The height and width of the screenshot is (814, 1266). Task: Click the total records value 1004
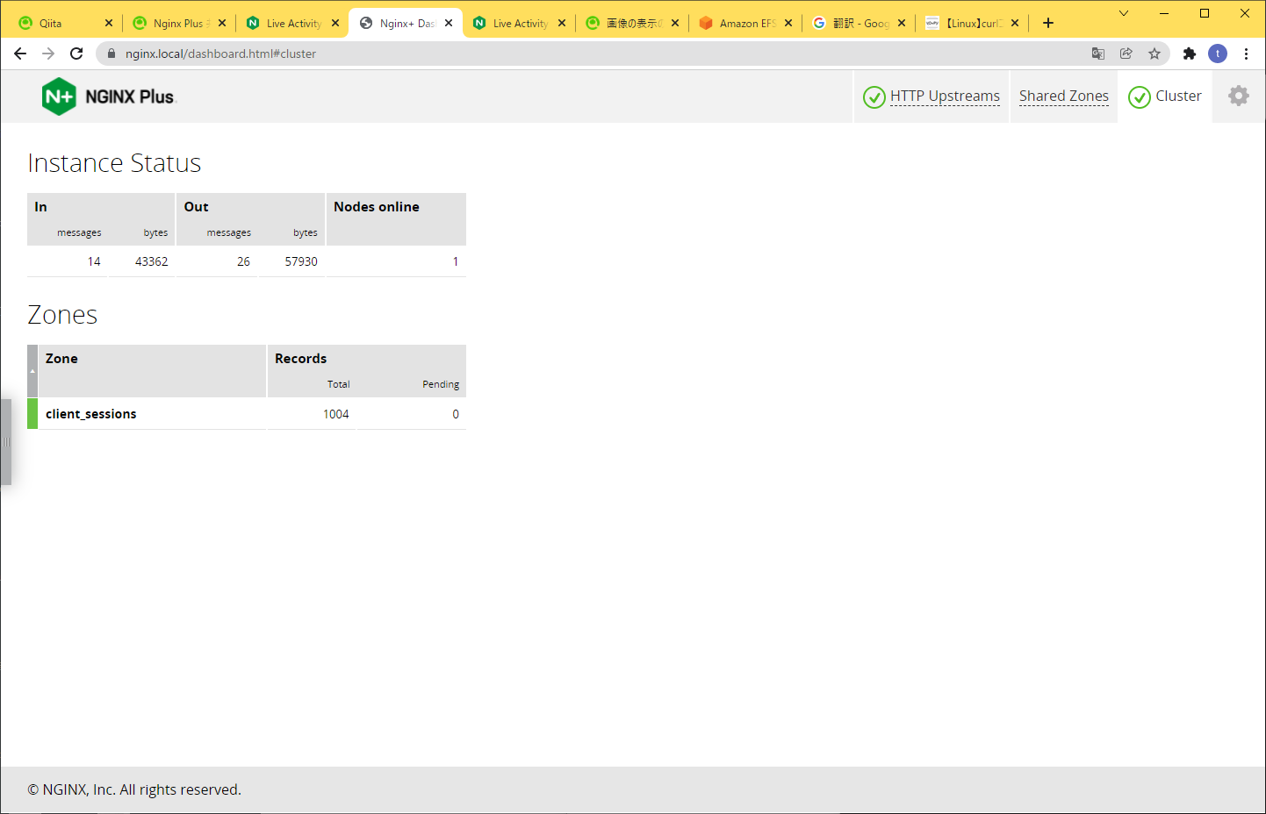point(335,414)
